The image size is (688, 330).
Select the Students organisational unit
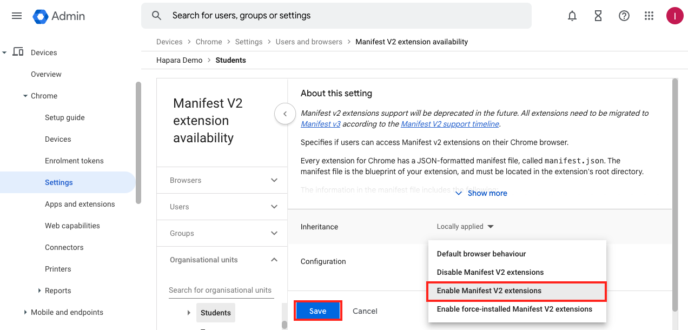tap(216, 313)
